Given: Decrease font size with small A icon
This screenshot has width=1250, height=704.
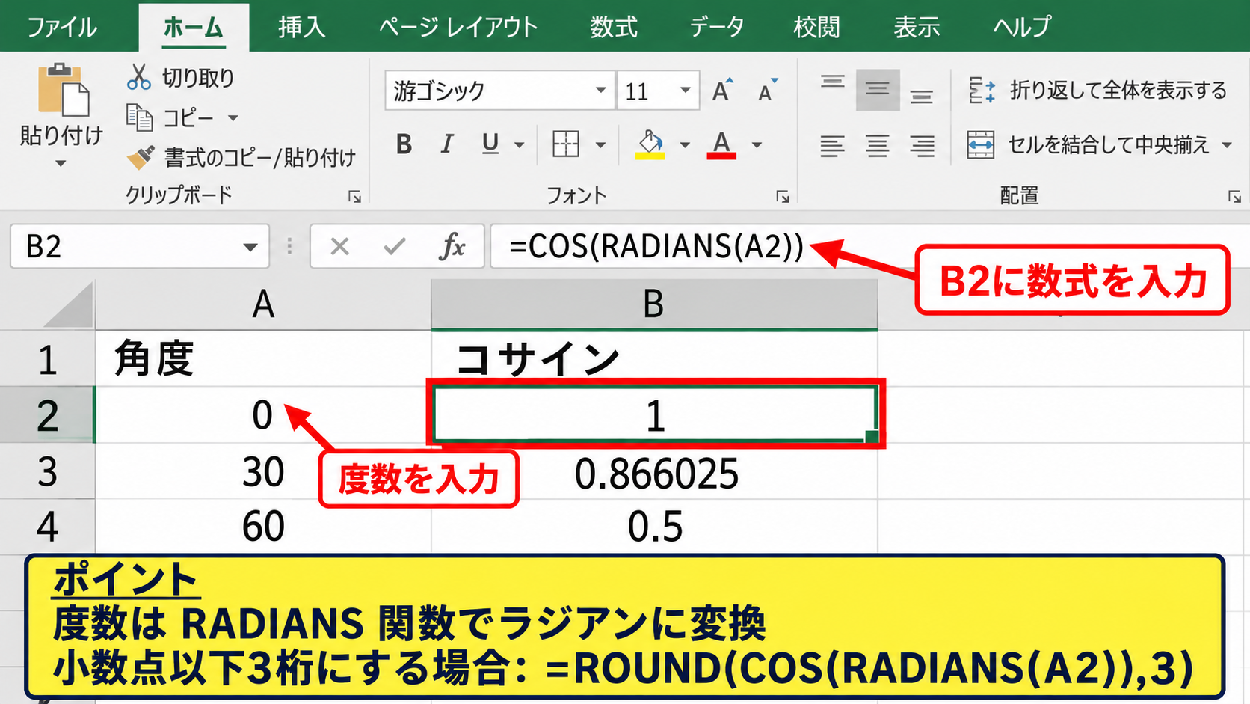Looking at the screenshot, I should click(x=768, y=91).
